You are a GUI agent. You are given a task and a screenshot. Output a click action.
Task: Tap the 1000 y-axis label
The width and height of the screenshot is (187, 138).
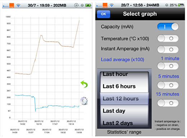pyautogui.click(x=8, y=17)
